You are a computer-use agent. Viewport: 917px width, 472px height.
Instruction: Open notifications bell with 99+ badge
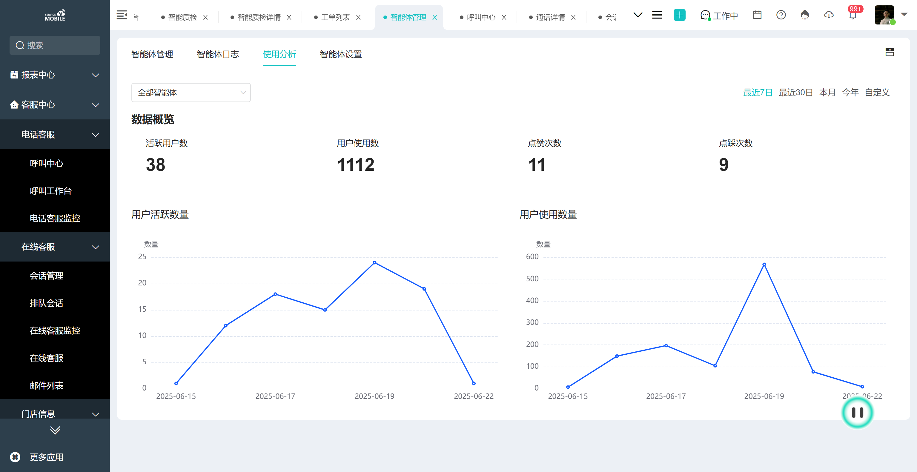click(853, 15)
